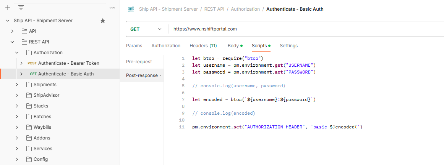Click the plus icon to create new item
This screenshot has height=165, width=444.
coord(8,8)
